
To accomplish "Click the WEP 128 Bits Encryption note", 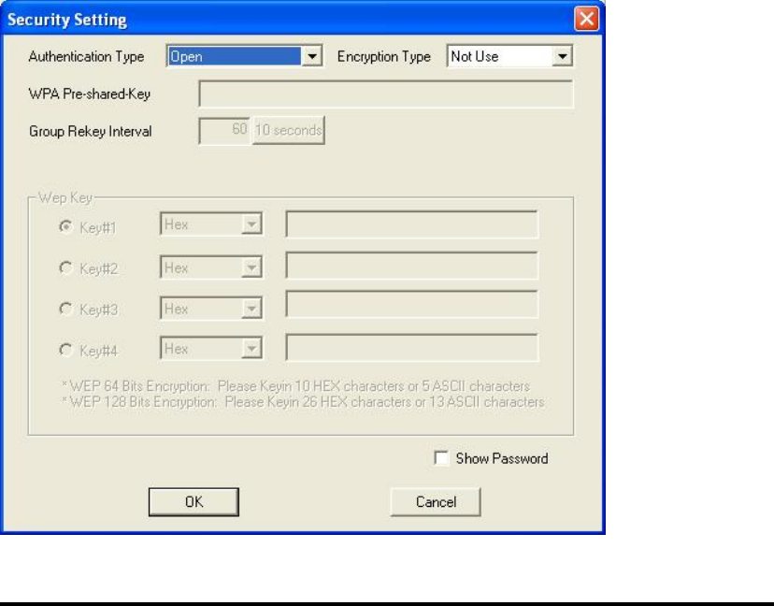I will pos(303,401).
